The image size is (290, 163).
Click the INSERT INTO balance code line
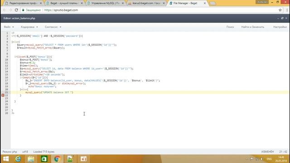92,81
